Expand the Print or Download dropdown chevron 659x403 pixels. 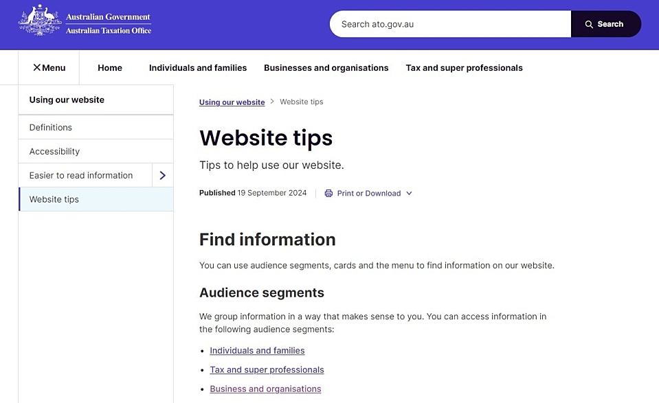tap(409, 193)
